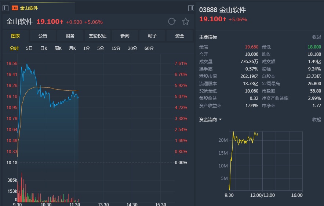
Task: Click the left panel layout icon
Action: [x=5, y=8]
